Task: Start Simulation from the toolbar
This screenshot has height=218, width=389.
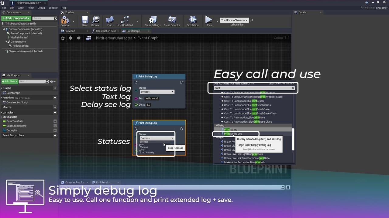Action: pos(192,21)
